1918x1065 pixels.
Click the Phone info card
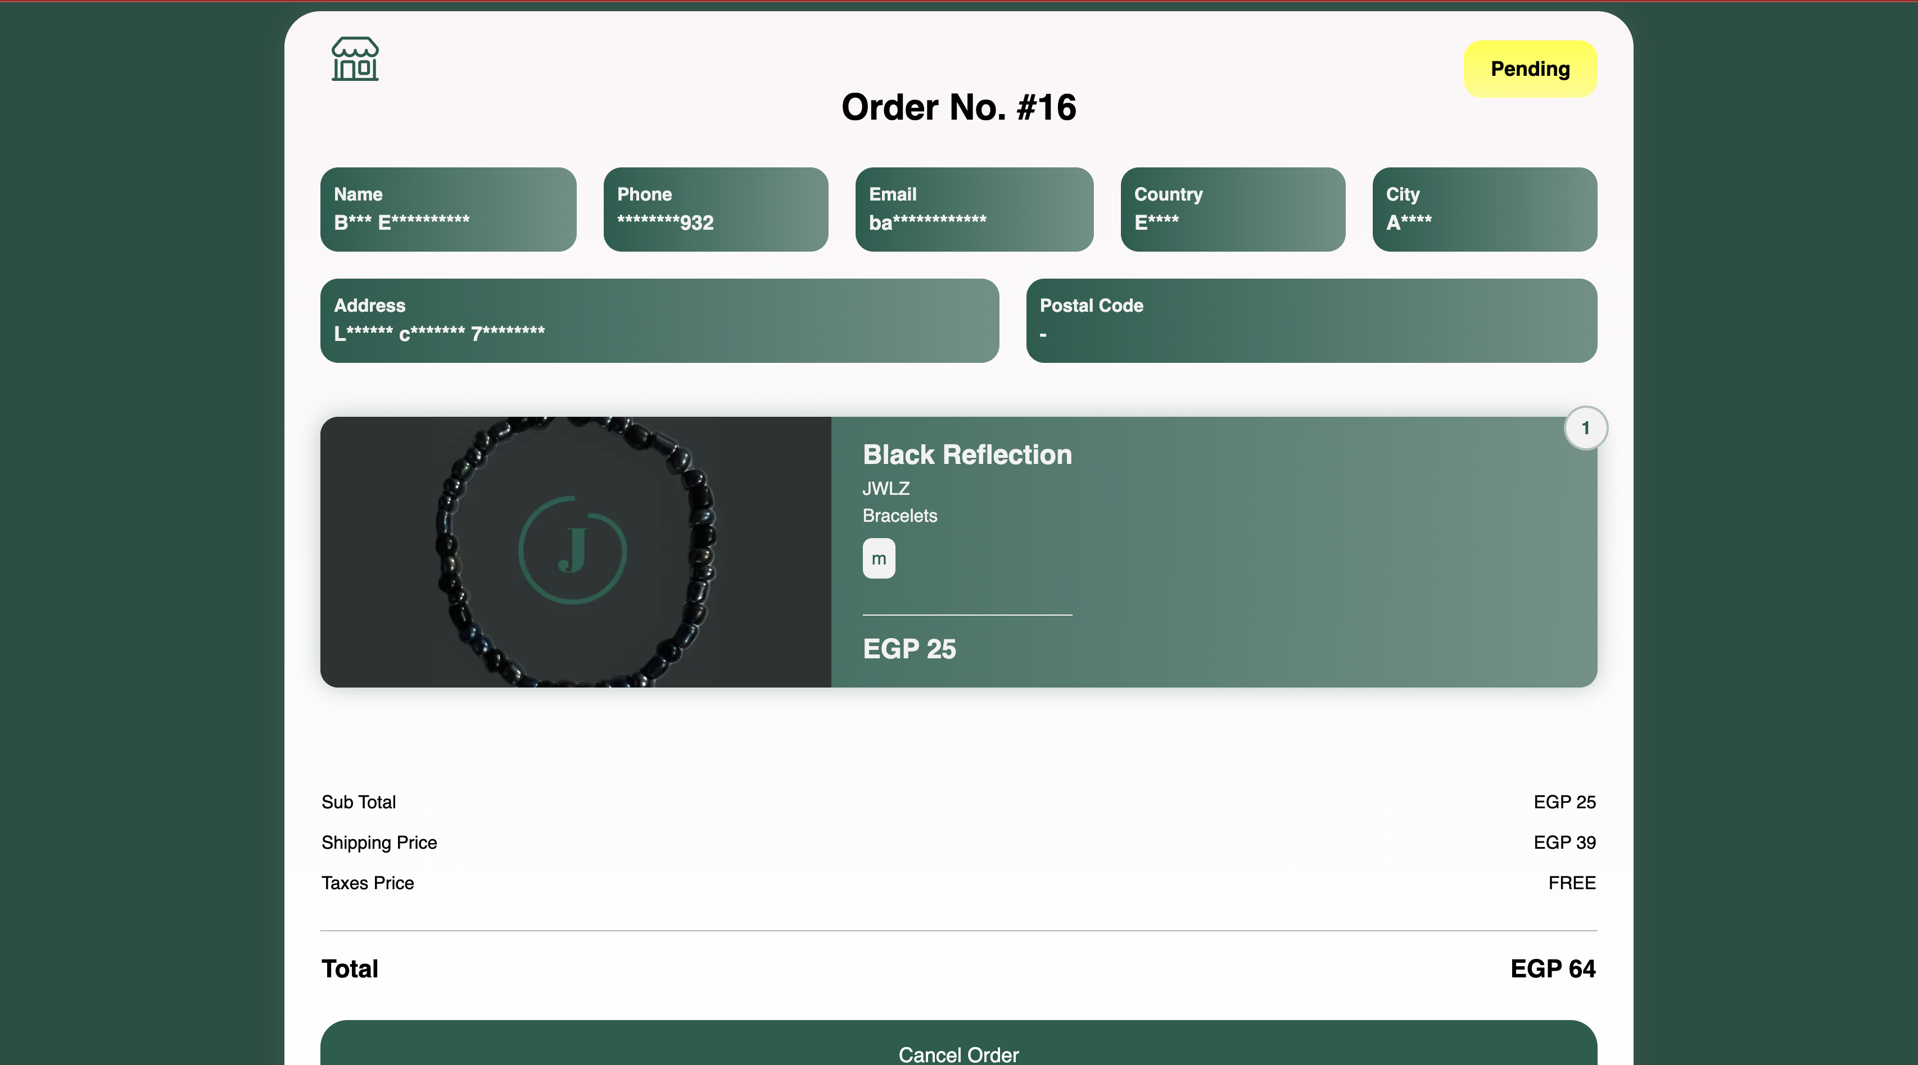(715, 209)
